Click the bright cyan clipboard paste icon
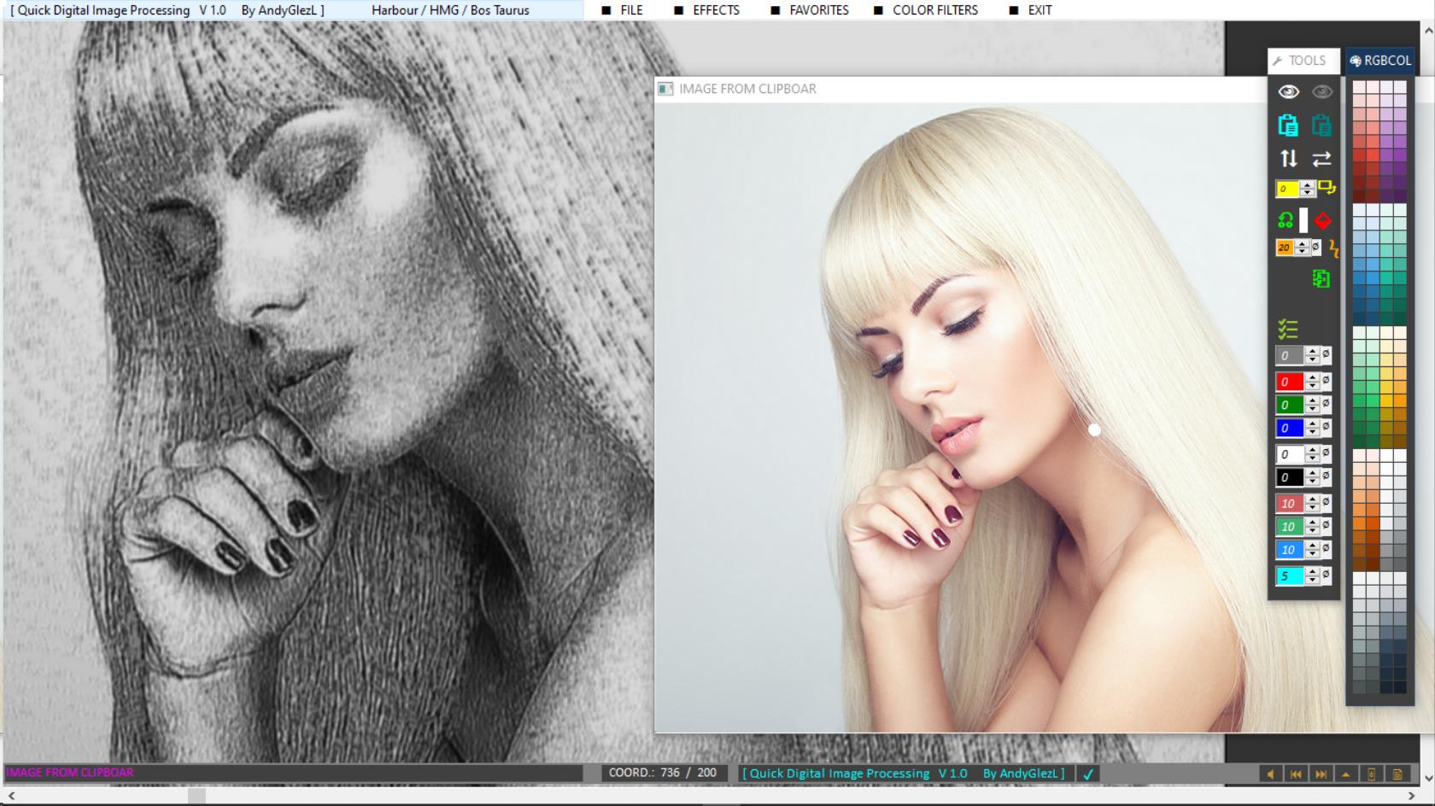This screenshot has height=806, width=1435. (1288, 126)
